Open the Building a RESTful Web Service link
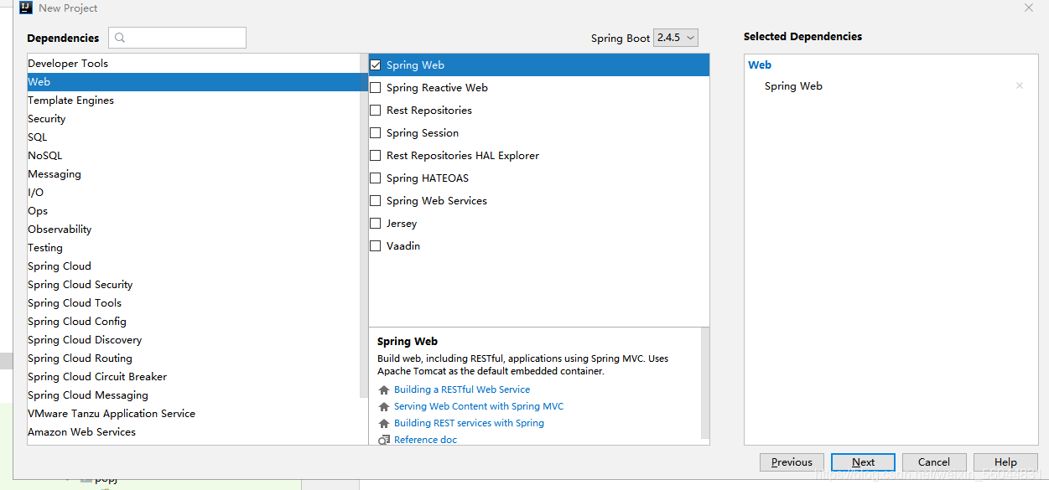 462,389
